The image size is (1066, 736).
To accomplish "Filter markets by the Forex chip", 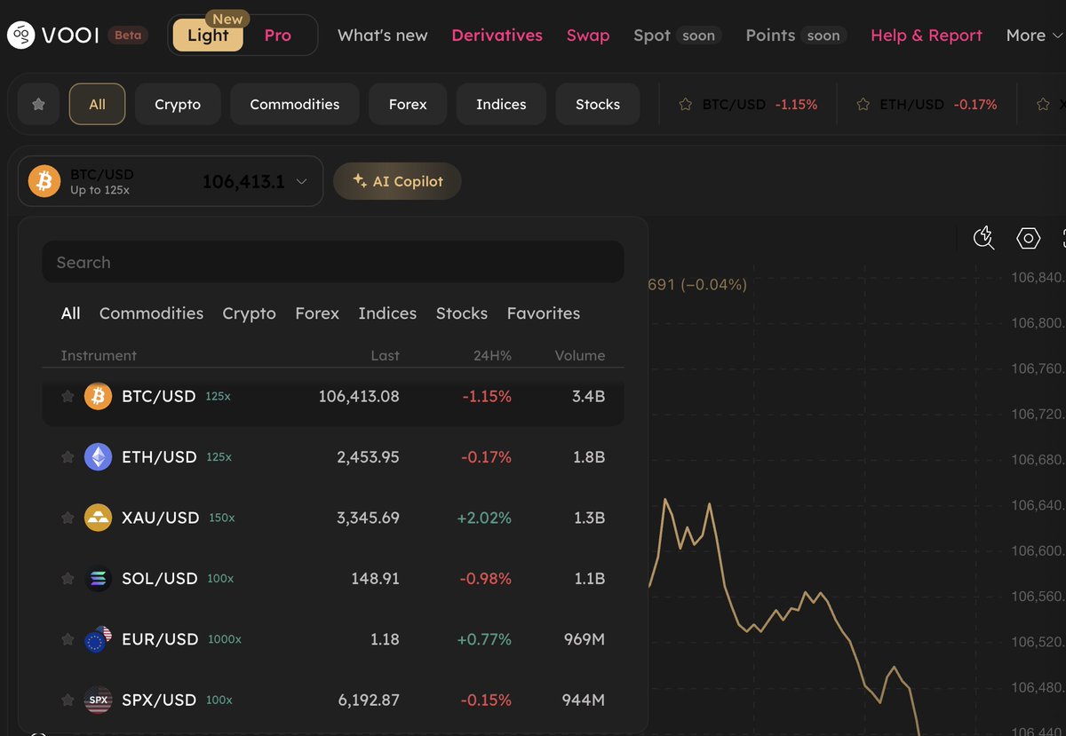I will (408, 104).
